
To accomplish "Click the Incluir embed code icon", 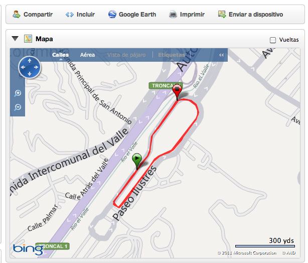I will point(70,15).
